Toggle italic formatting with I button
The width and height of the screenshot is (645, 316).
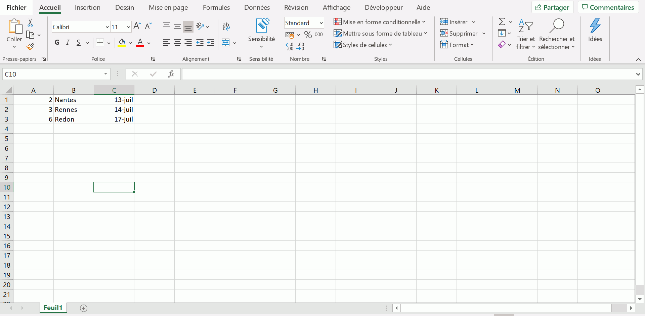coord(68,42)
